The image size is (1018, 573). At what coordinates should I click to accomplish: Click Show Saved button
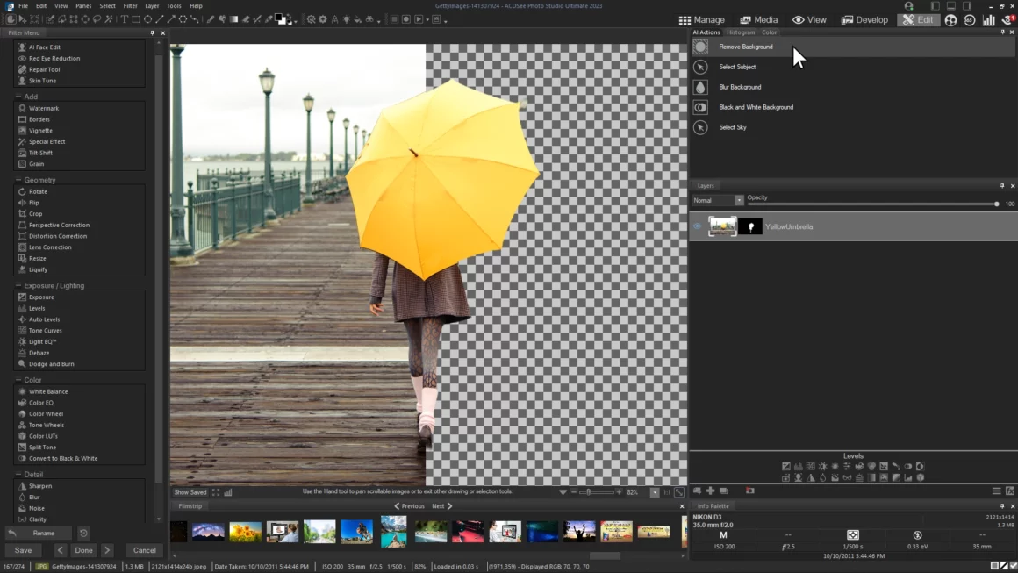coord(190,492)
